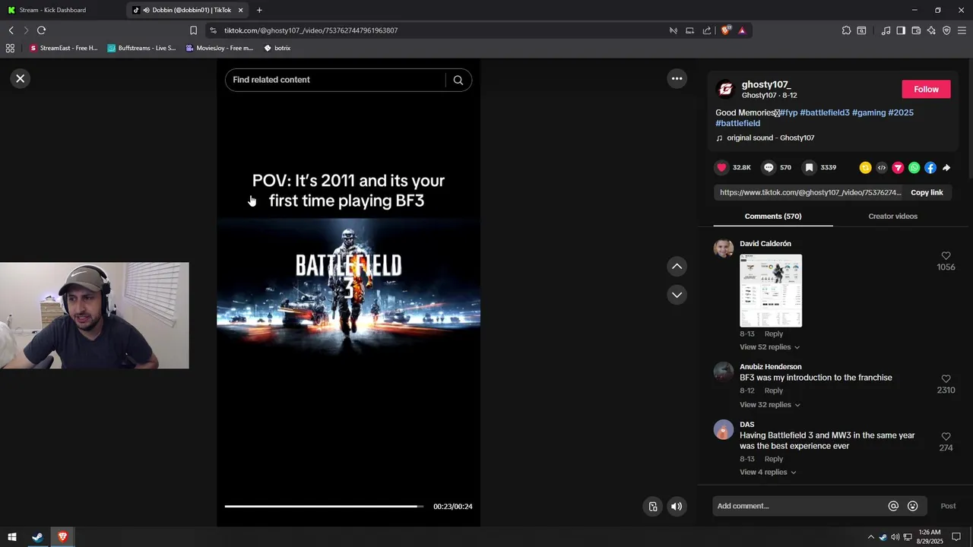Expand View 32 replies
The width and height of the screenshot is (973, 547).
click(x=769, y=405)
